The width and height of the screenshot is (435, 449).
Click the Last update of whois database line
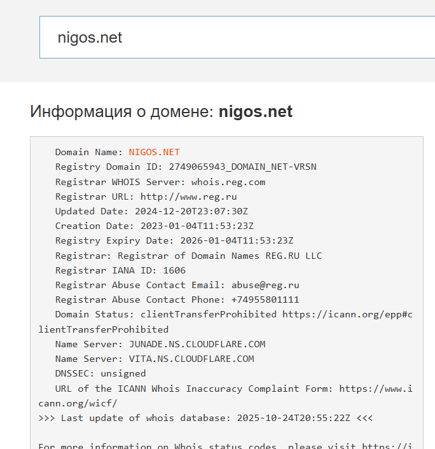point(205,418)
